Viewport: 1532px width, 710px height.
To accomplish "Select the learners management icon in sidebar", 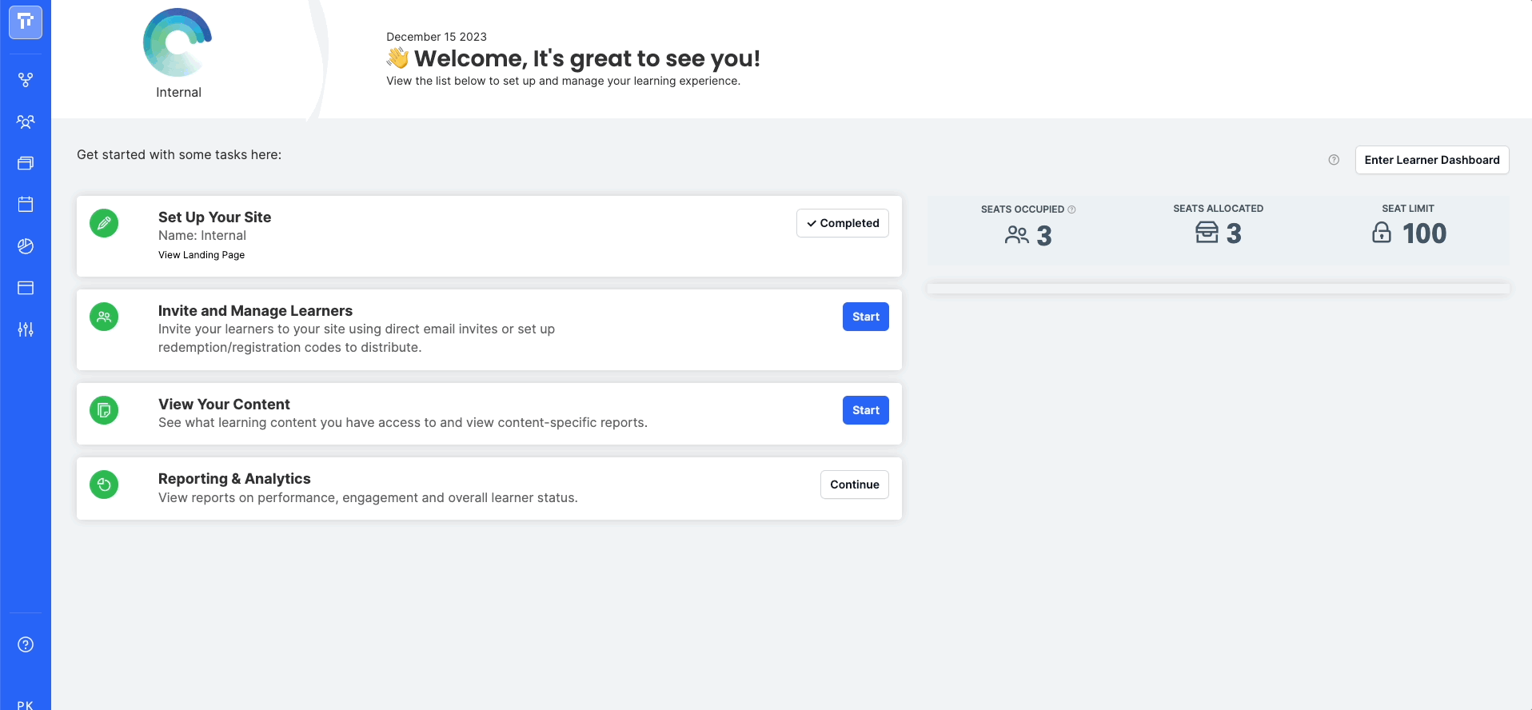I will (26, 122).
